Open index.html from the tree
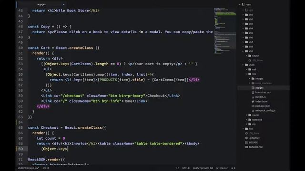 tap(261, 101)
